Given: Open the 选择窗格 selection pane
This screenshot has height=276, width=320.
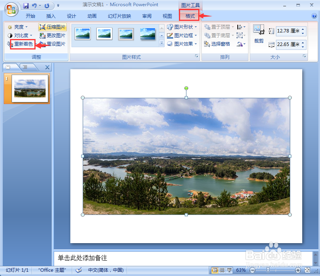Looking at the screenshot, I should click(x=217, y=44).
